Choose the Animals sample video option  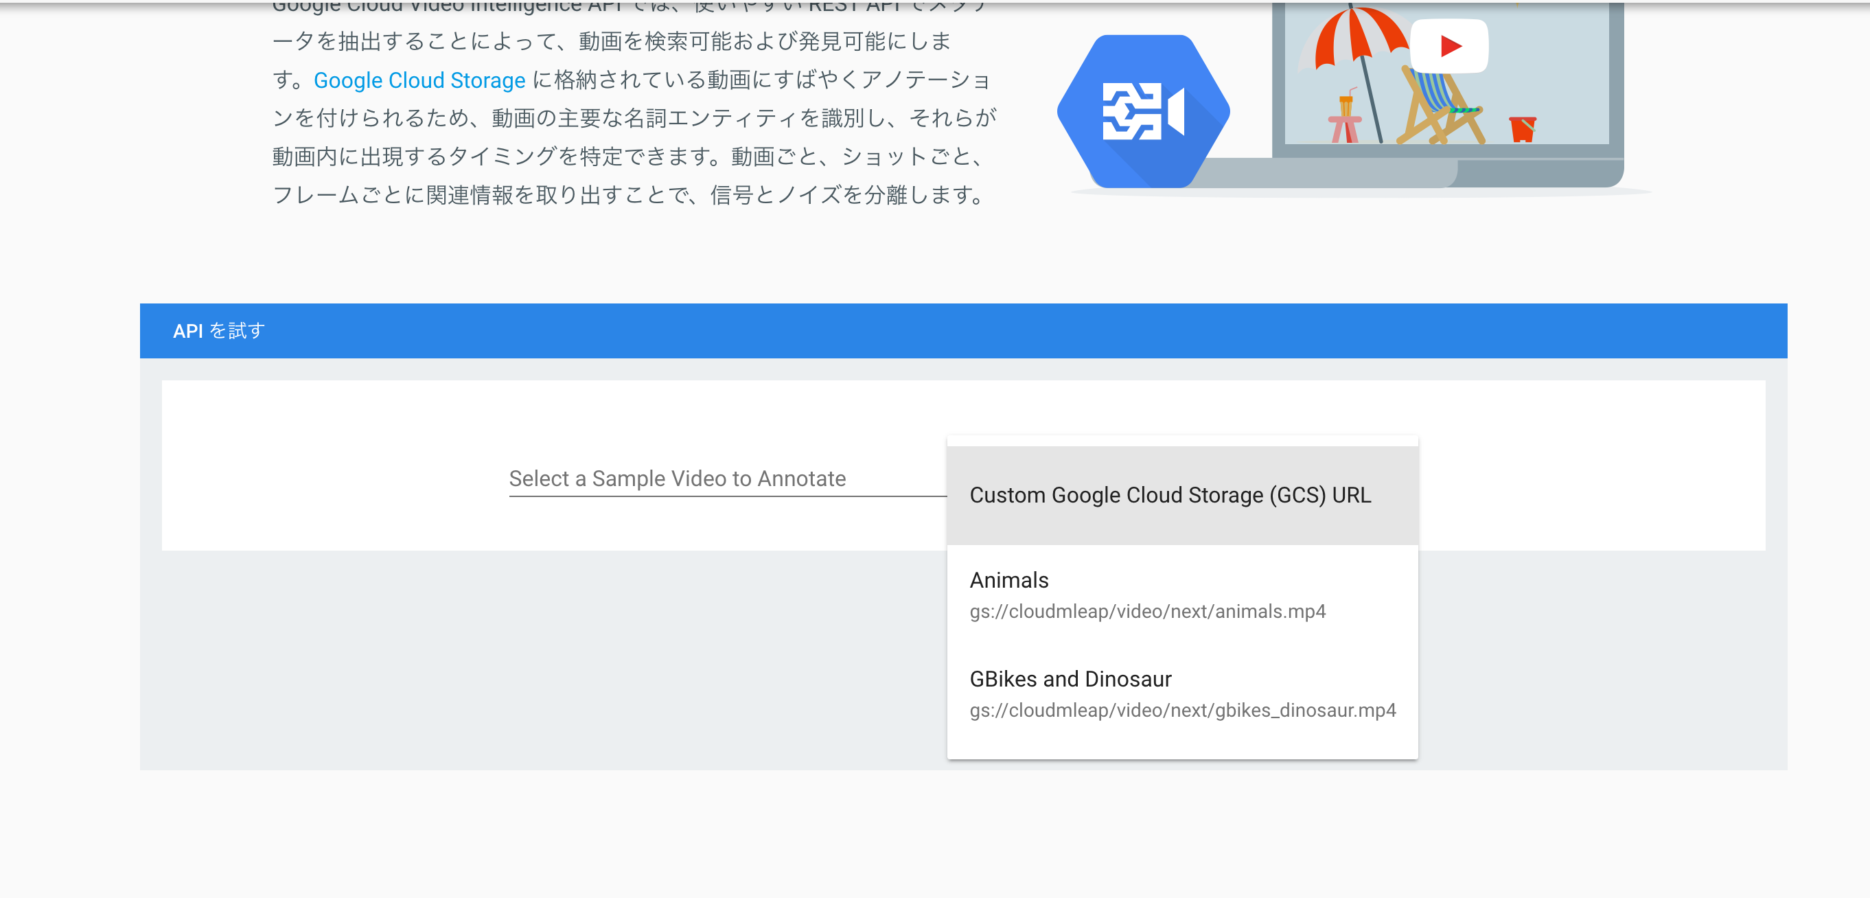[x=1182, y=595]
